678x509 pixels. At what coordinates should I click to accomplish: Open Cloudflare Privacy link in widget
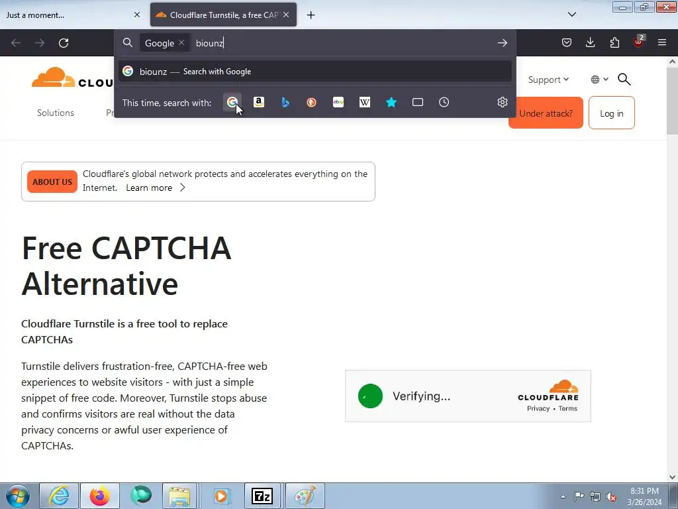(538, 408)
